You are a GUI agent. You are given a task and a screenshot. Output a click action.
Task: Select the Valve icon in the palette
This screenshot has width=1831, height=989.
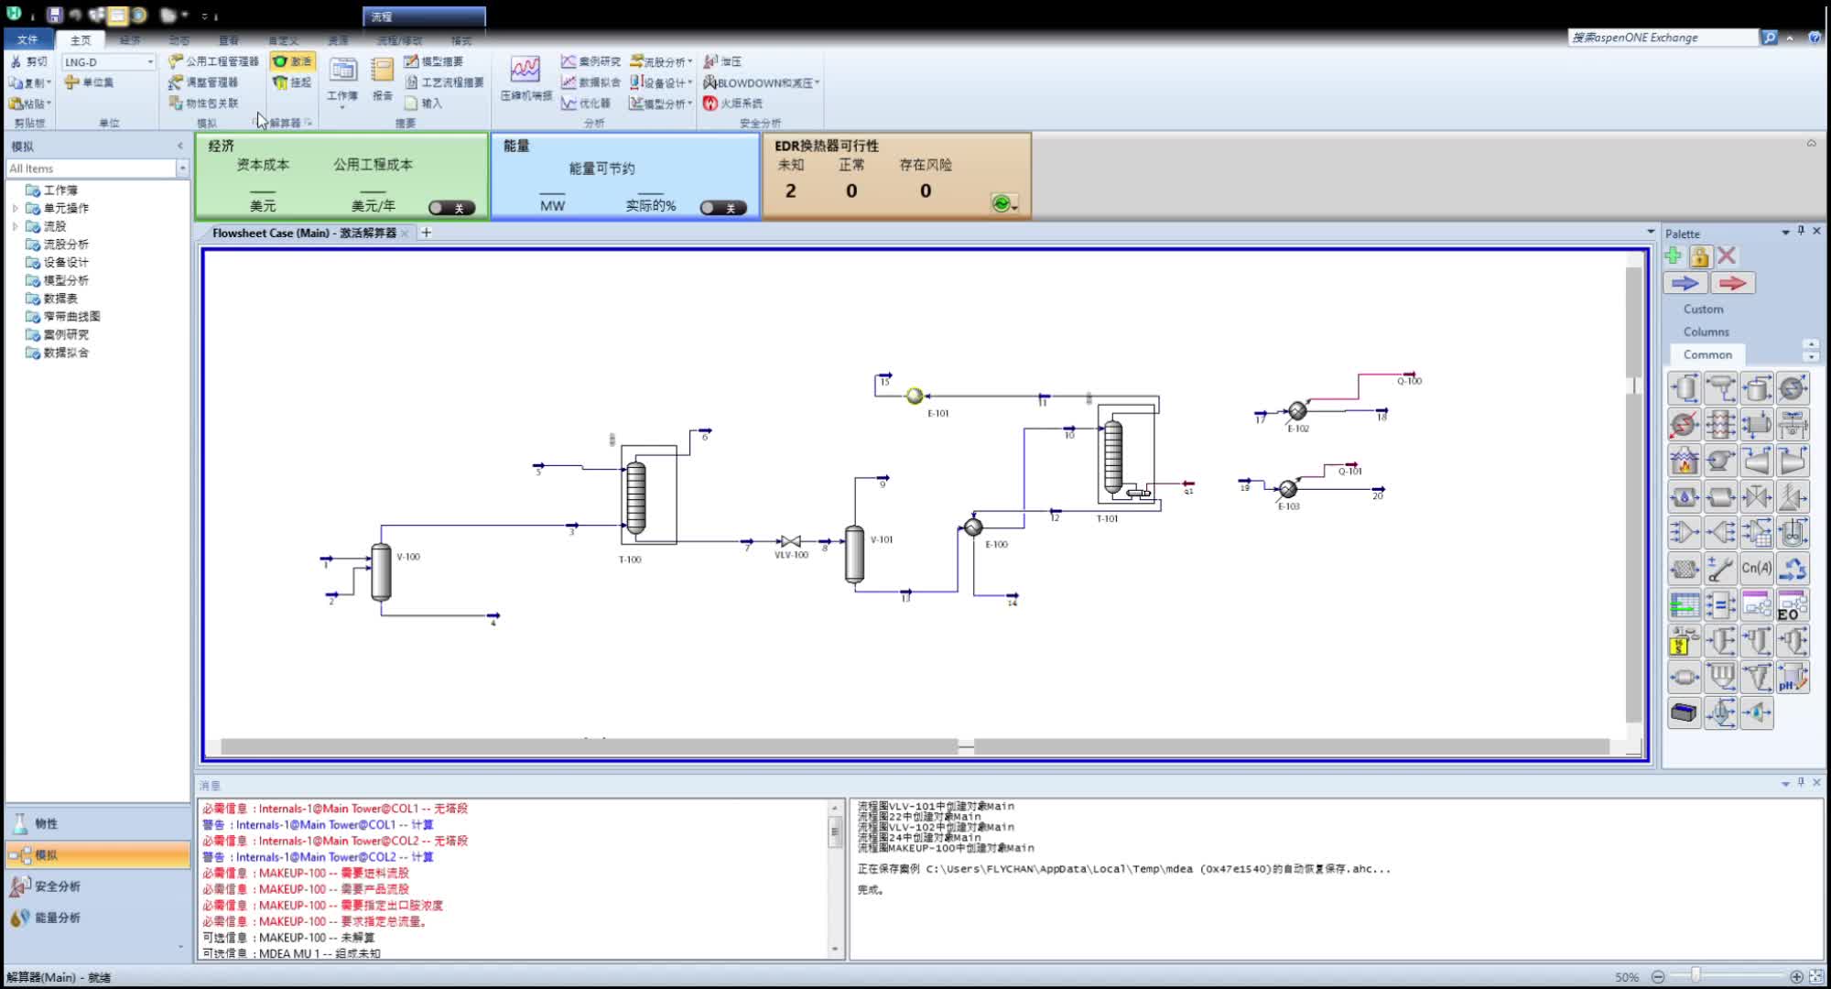[1756, 496]
